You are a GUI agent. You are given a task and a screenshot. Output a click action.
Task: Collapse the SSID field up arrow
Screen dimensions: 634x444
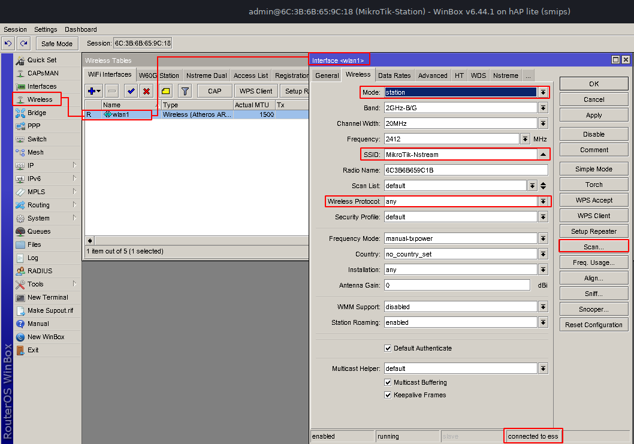pyautogui.click(x=543, y=155)
